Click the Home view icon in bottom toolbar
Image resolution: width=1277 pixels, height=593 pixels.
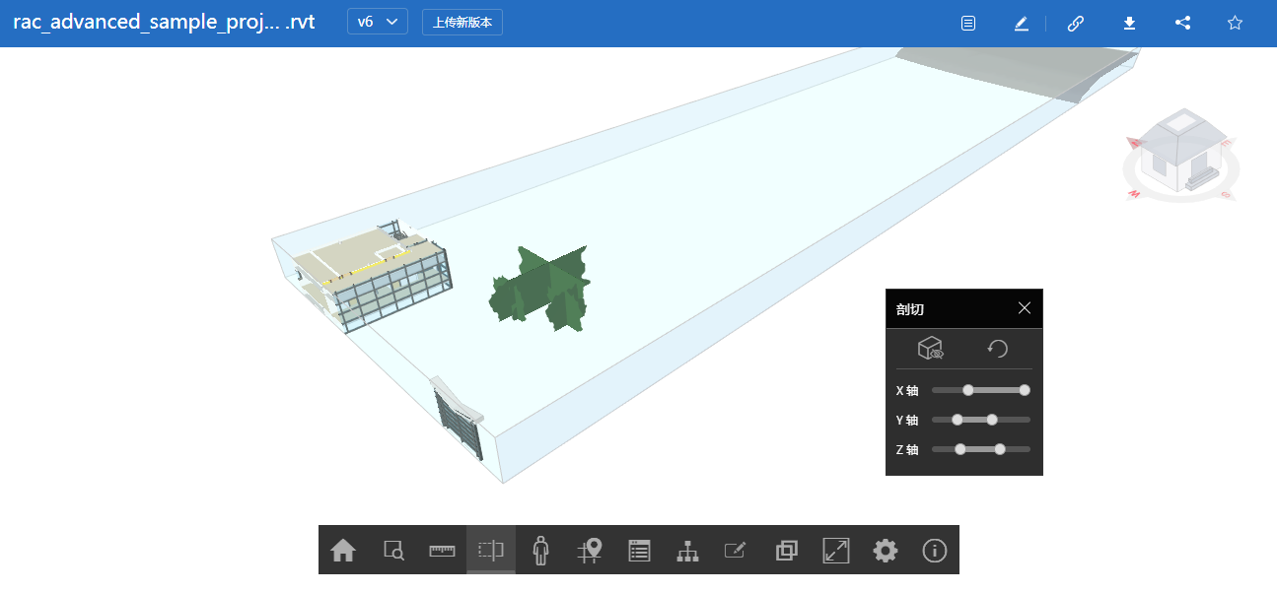click(x=343, y=551)
